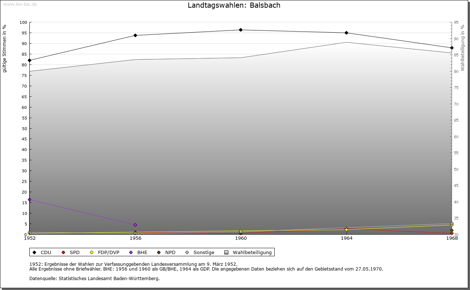Select the purple BHE data point for 1952
The height and width of the screenshot is (290, 470).
(x=30, y=199)
